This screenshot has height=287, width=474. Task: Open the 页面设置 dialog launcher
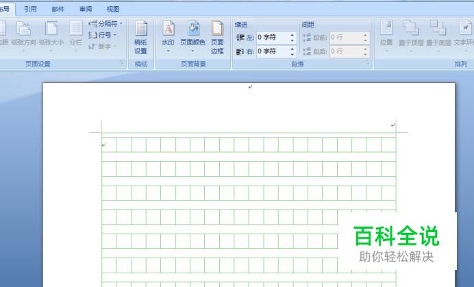(122, 63)
